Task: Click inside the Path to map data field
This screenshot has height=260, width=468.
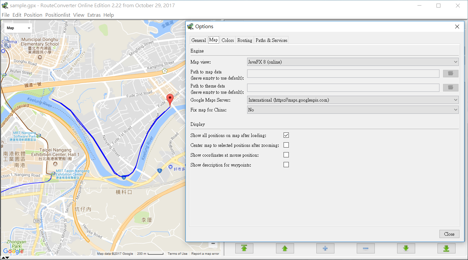Action: [343, 73]
